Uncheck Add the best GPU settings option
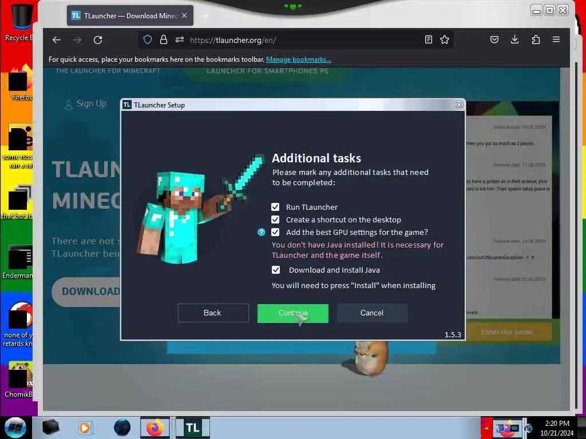The height and width of the screenshot is (439, 586). coord(275,232)
